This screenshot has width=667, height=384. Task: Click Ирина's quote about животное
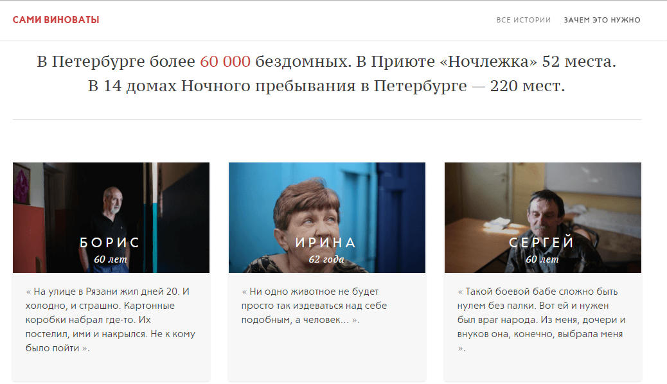coord(314,306)
